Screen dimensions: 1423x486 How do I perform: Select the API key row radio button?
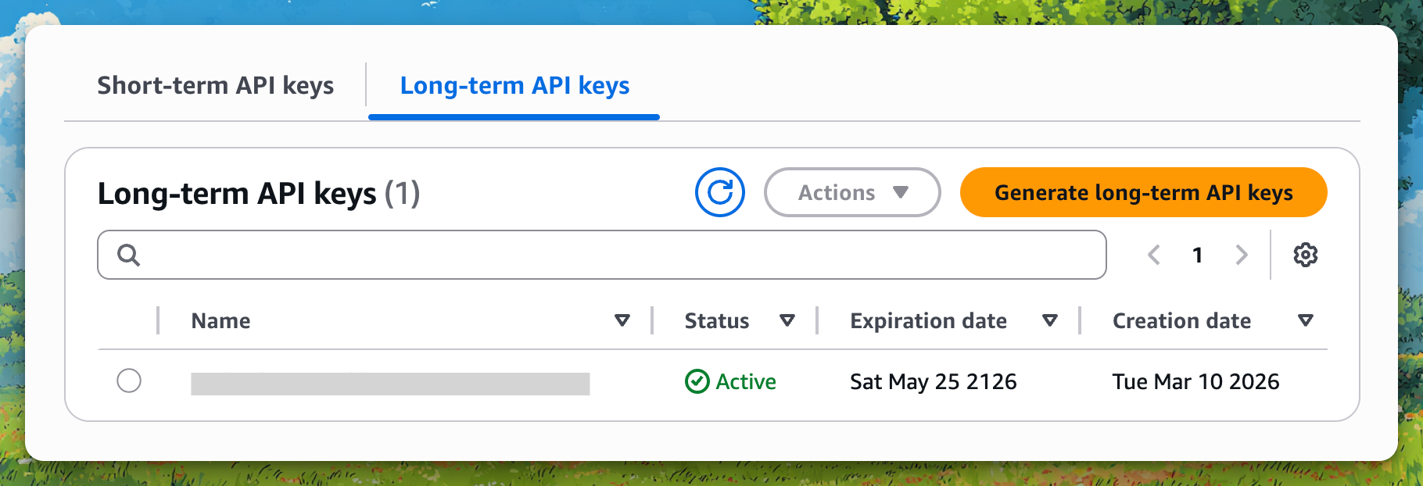(129, 381)
